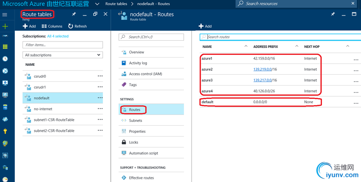Open the azure3 route row
The image size is (361, 182).
coord(280,80)
